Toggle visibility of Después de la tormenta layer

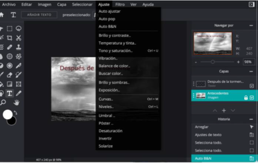pyautogui.click(x=252, y=86)
